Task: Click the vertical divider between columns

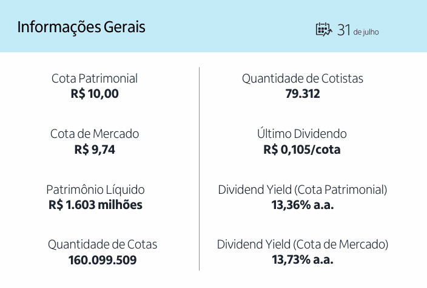Action: point(200,169)
